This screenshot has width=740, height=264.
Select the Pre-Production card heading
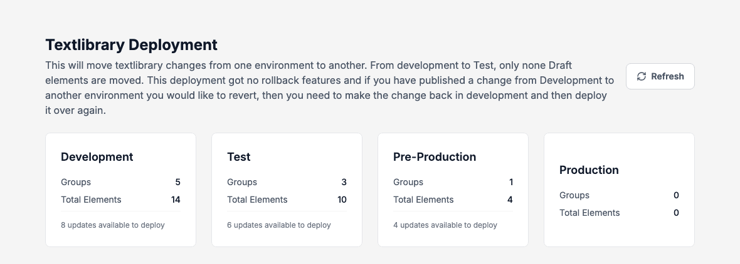435,156
